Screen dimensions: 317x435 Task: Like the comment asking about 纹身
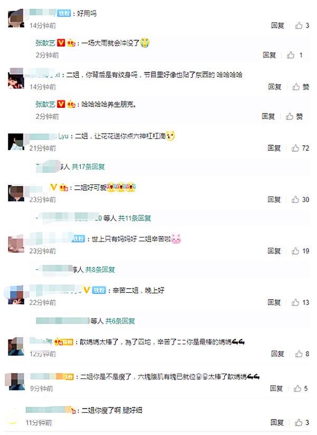(x=301, y=87)
